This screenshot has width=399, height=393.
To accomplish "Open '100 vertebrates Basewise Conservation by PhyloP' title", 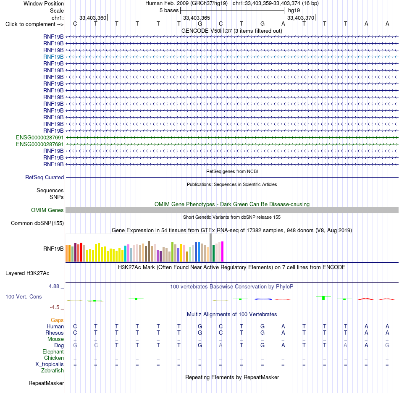I will point(232,287).
